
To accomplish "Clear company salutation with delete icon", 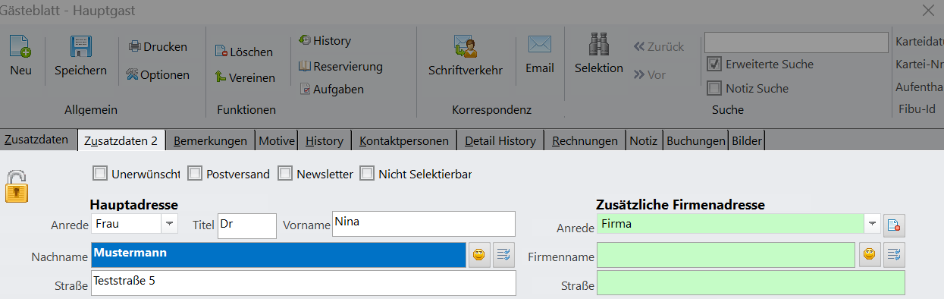I will (894, 225).
